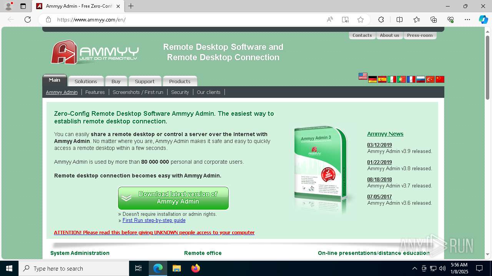This screenshot has height=276, width=492.
Task: Select Our clients submenu item
Action: (209, 92)
